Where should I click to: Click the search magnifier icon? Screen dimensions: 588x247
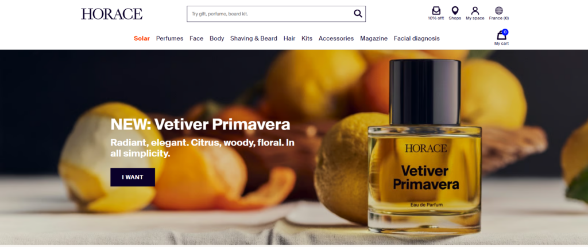click(x=358, y=14)
